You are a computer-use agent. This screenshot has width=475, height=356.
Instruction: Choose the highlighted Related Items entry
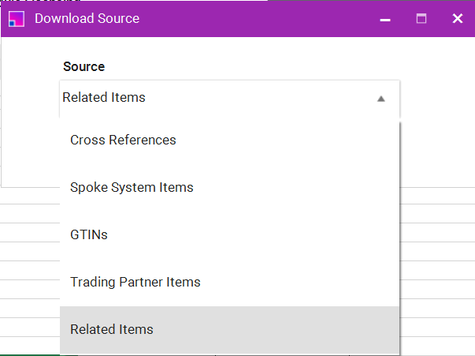[x=112, y=330]
